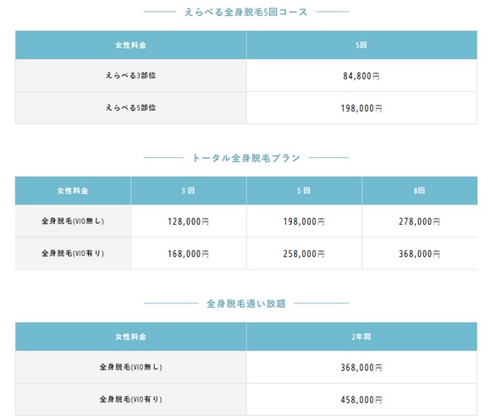Click the 2年間 column header
Image resolution: width=491 pixels, height=420 pixels.
click(361, 336)
